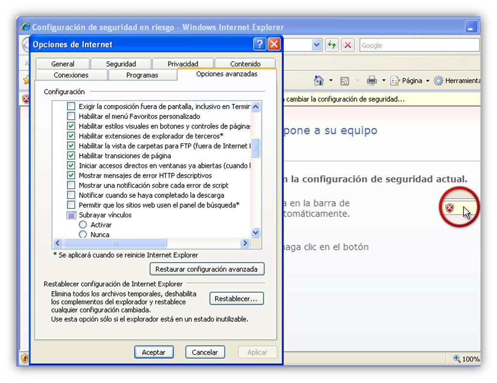Open the Contenido tab
Viewport: 497px width, 383px height.
(245, 64)
